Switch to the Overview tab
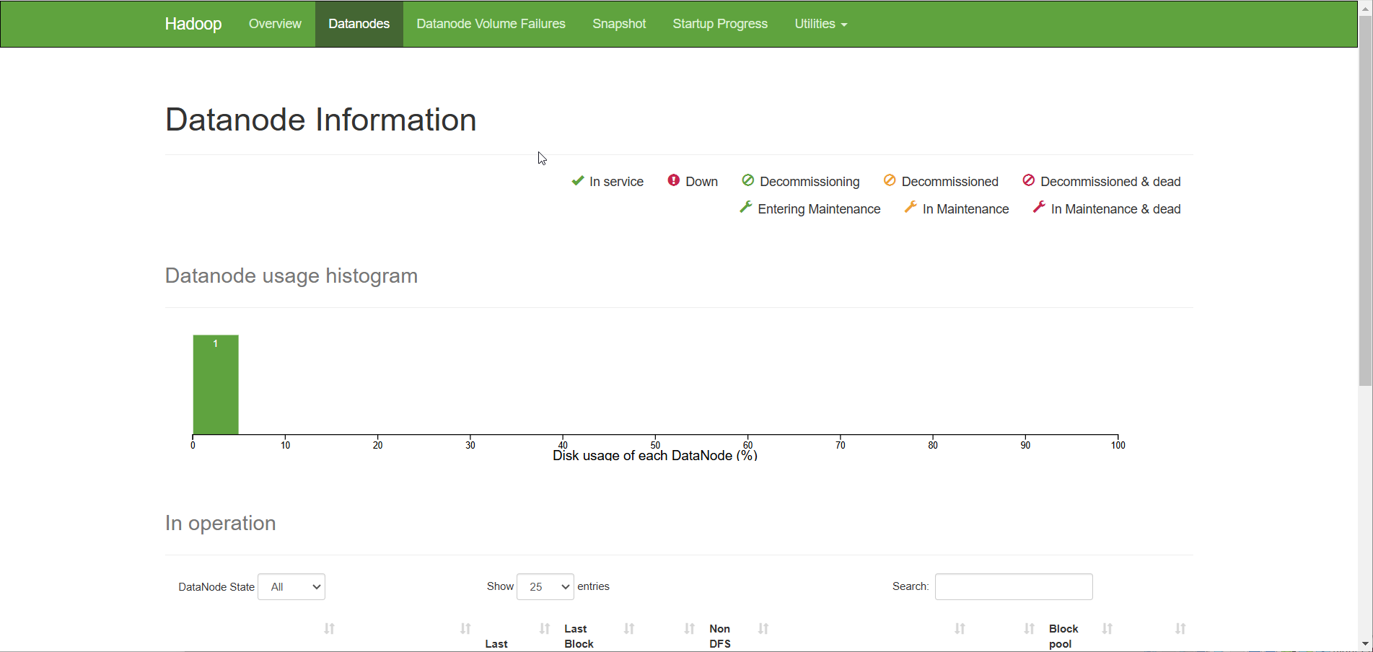 click(275, 24)
